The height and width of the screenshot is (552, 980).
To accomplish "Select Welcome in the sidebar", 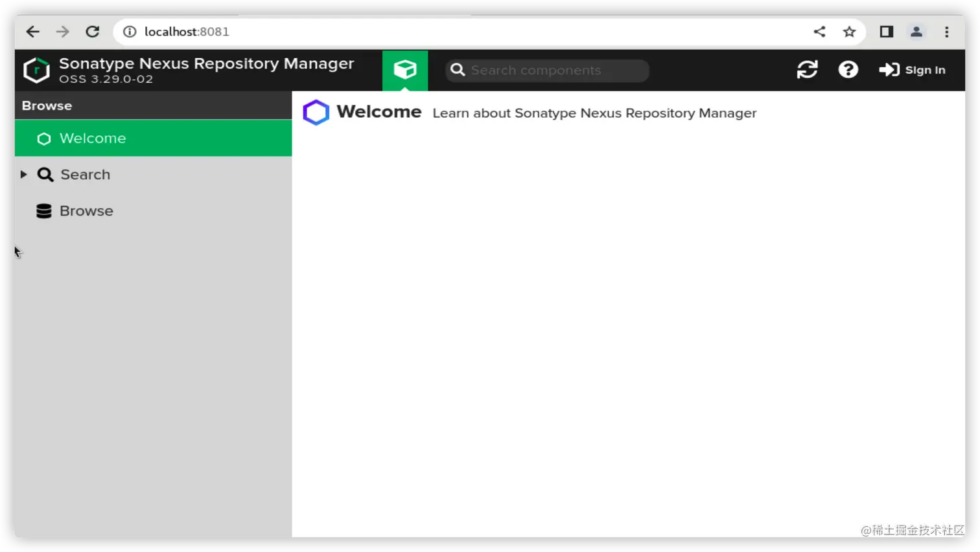I will (x=153, y=138).
